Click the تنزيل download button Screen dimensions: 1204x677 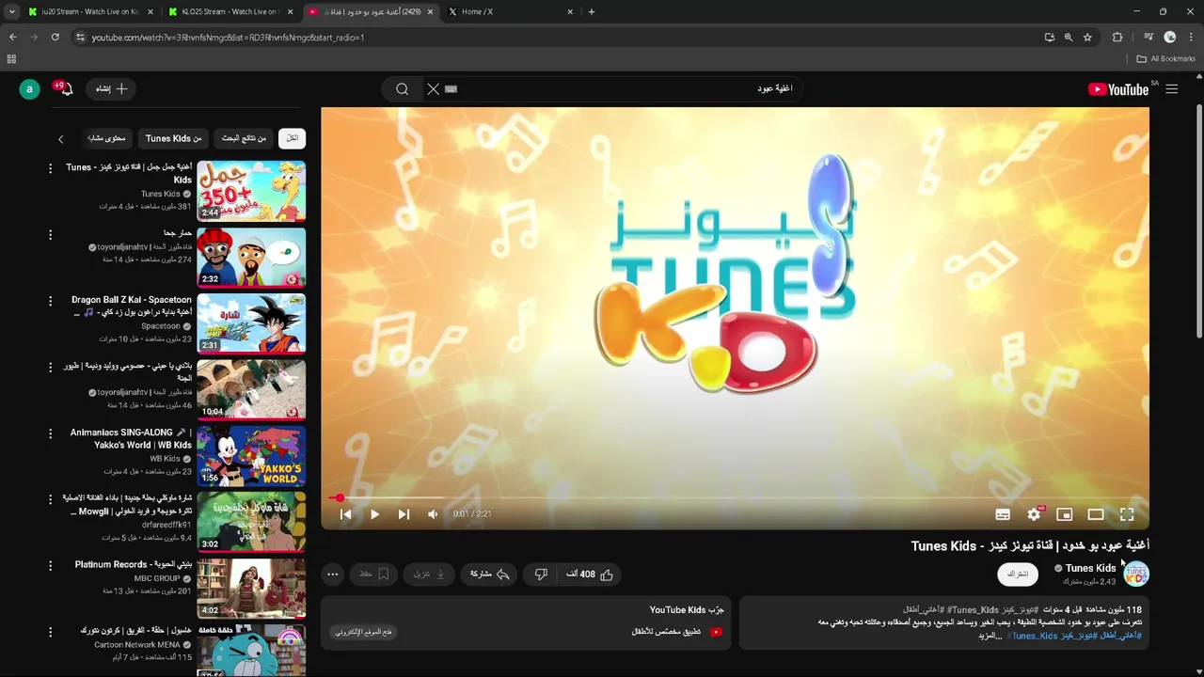tap(430, 575)
